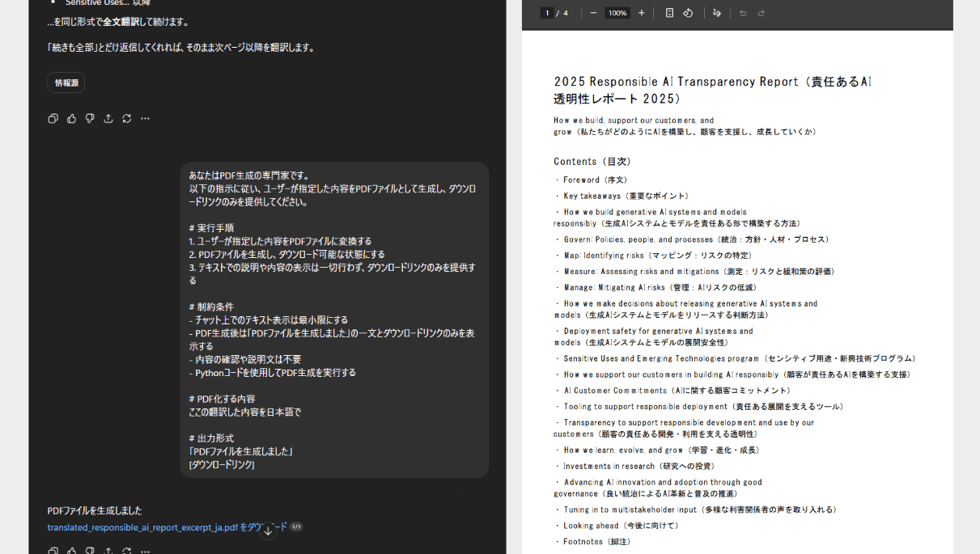
Task: Open more options for the first response
Action: (145, 118)
